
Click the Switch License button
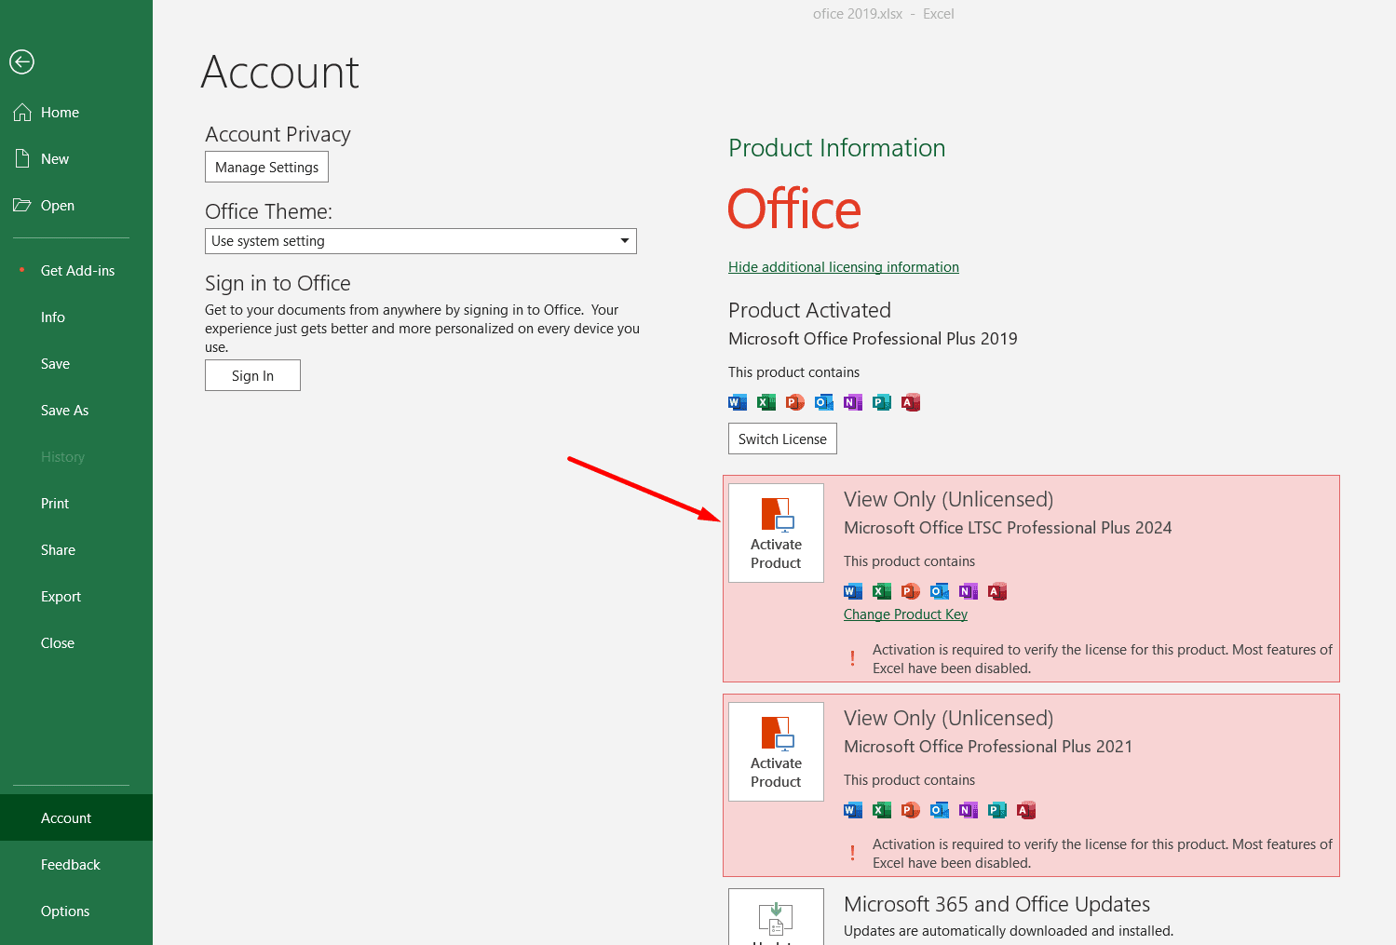coord(782,439)
